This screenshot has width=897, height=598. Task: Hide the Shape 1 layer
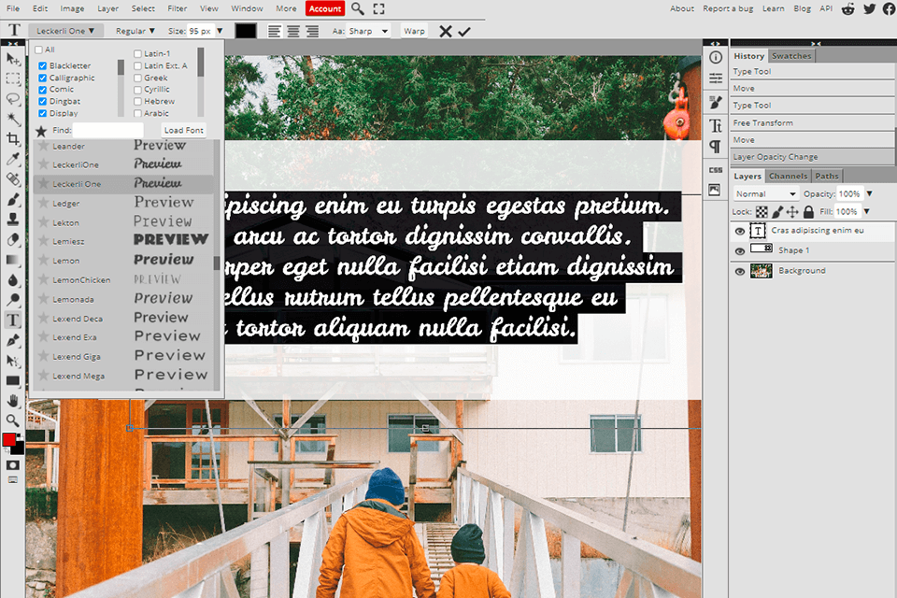739,249
